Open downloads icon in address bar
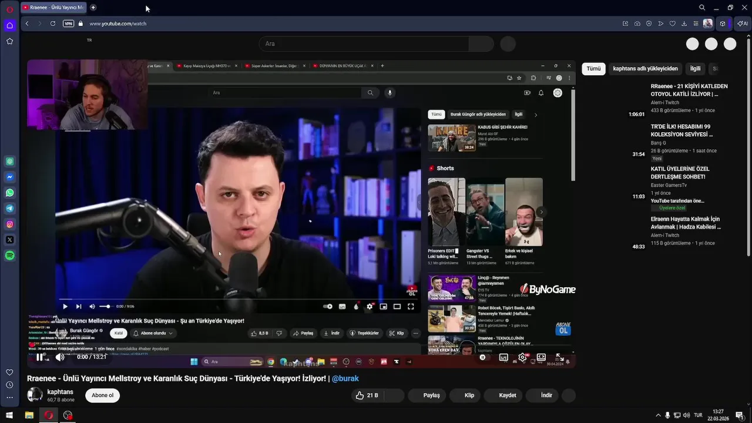752x423 pixels. 684,23
